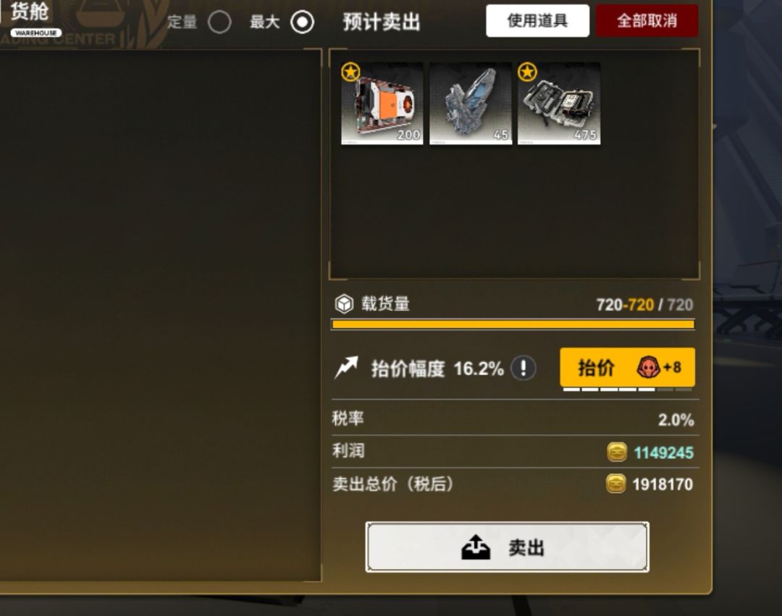Click the coin icon beside 利润
The width and height of the screenshot is (782, 616).
coord(617,452)
